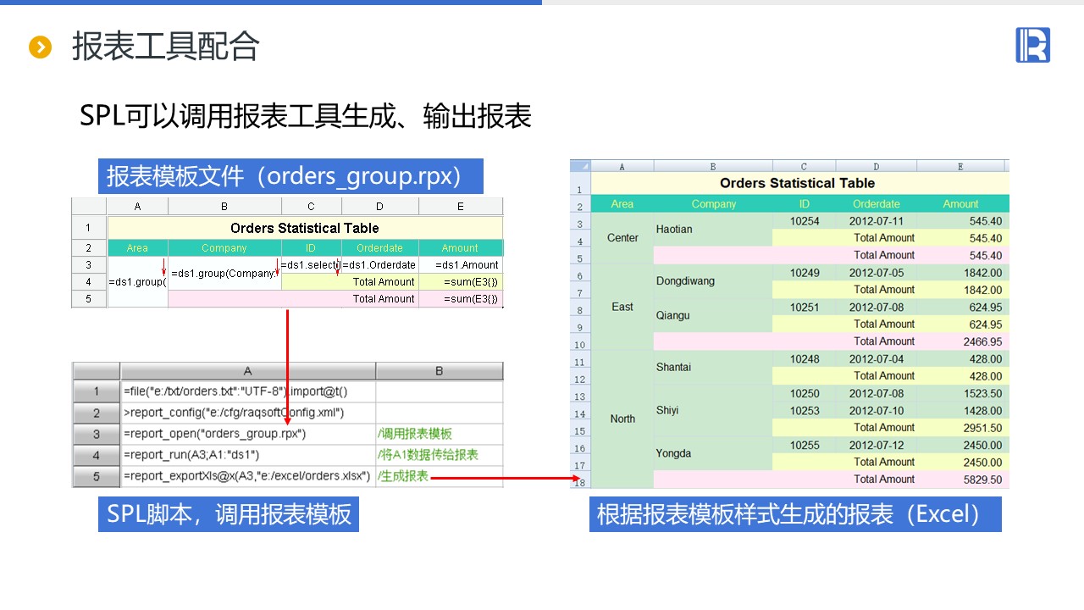The height and width of the screenshot is (610, 1084).
Task: Click the Excel report's Orders Statistical Table title
Action: point(797,183)
